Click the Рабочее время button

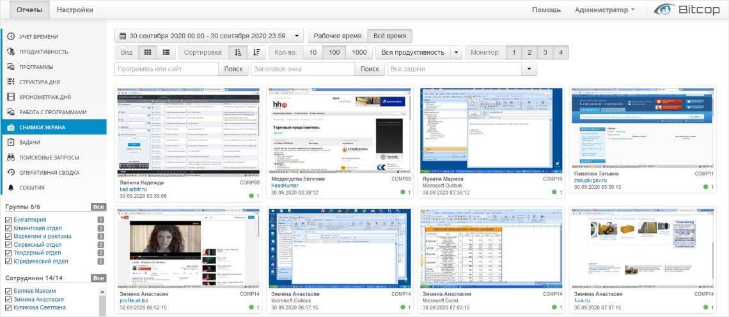click(337, 36)
